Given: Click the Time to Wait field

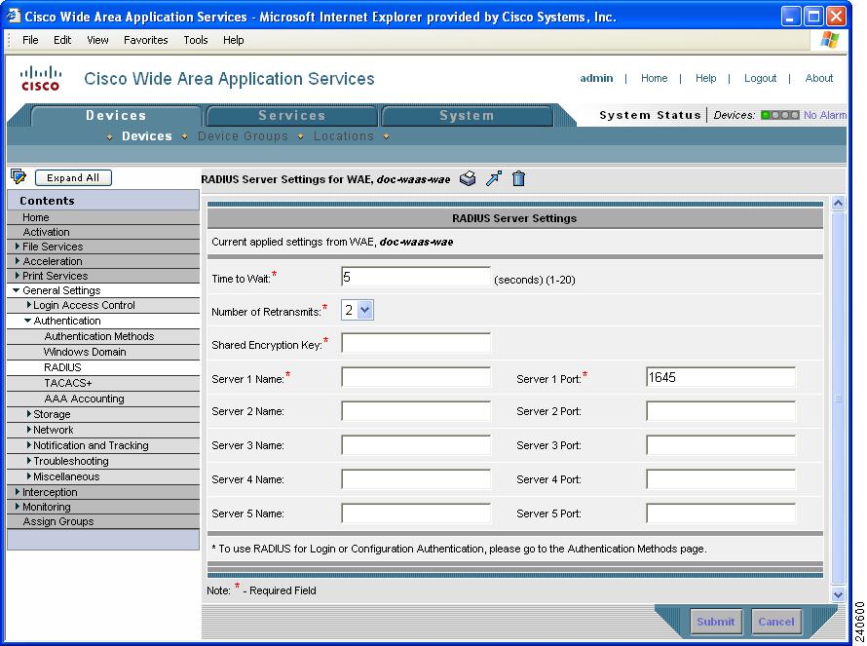Looking at the screenshot, I should 416,277.
